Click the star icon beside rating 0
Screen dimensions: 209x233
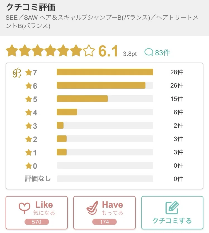tap(29, 166)
